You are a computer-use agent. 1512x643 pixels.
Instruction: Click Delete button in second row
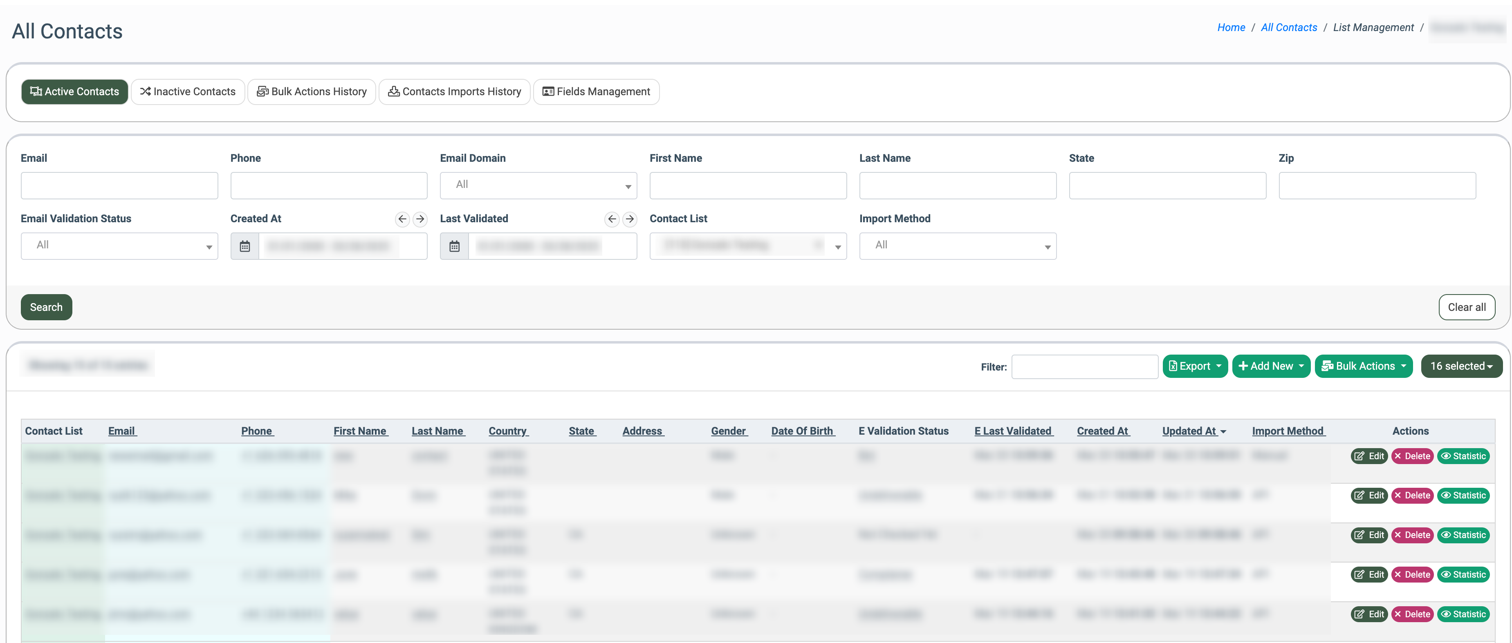click(x=1412, y=495)
